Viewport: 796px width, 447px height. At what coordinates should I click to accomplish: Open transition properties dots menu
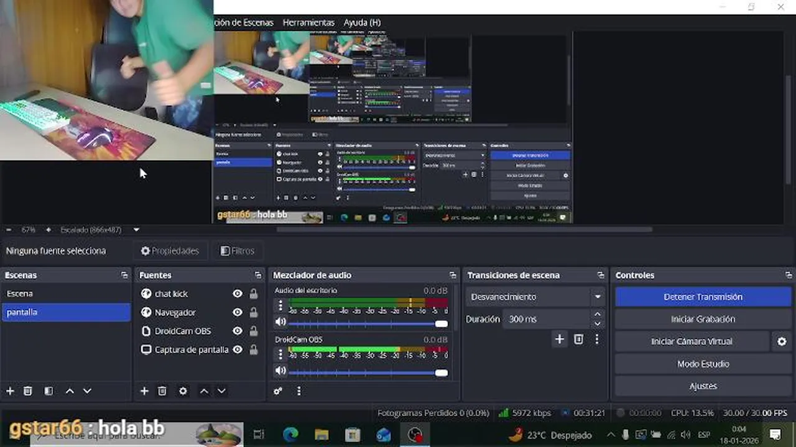(597, 339)
